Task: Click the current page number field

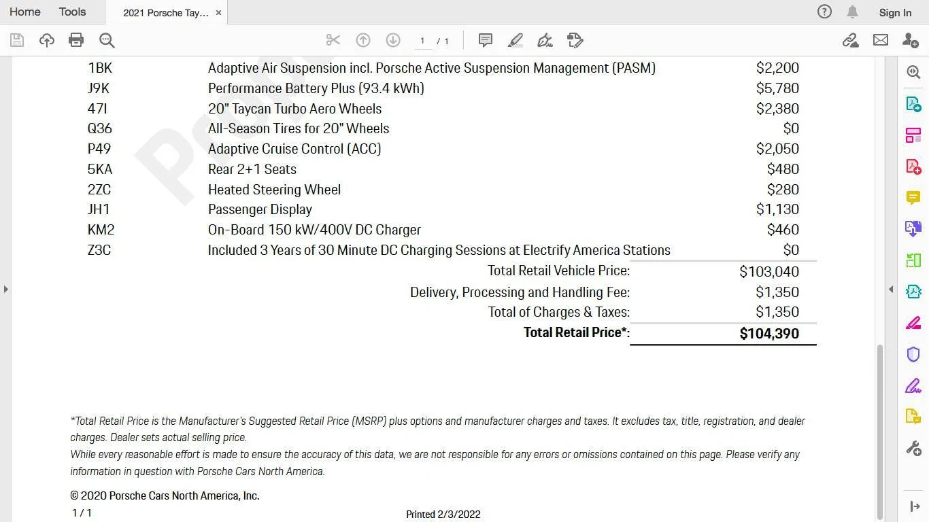Action: coord(422,41)
